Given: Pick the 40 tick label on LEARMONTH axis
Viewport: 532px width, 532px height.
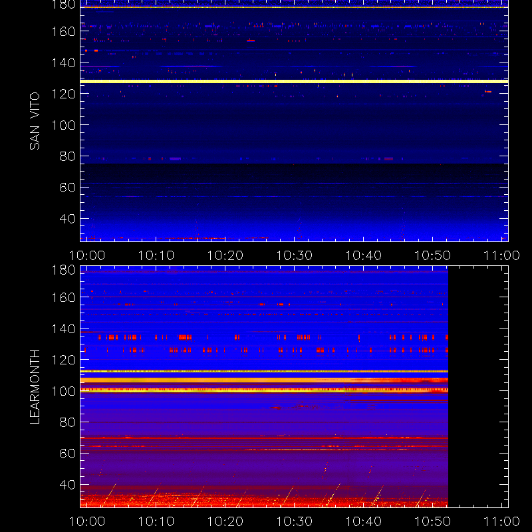Looking at the screenshot, I should [67, 485].
